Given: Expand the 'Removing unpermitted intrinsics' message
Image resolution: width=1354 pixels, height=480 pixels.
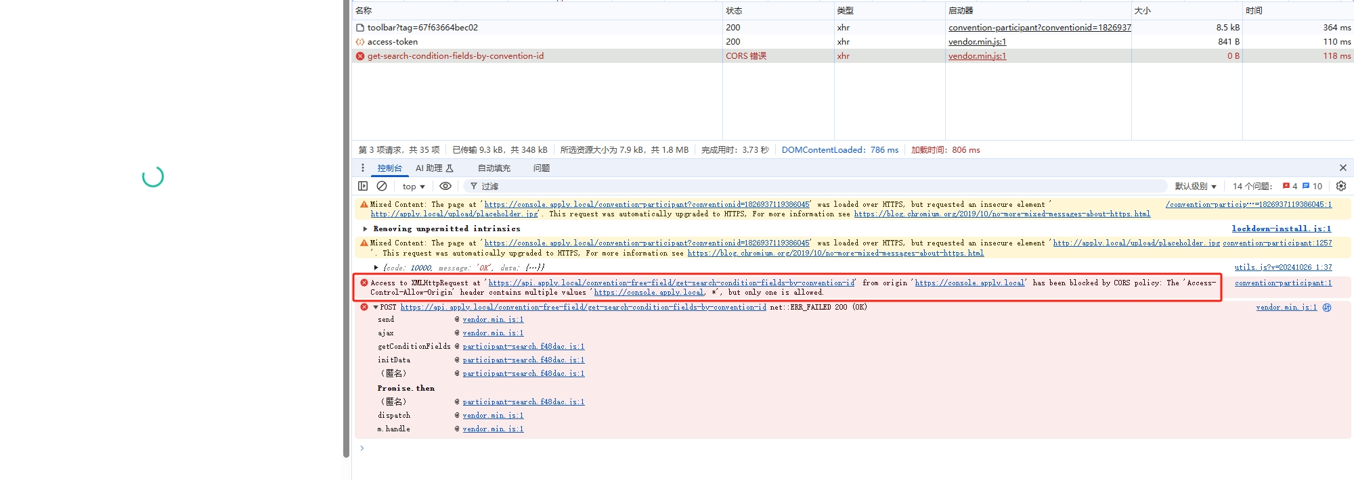Looking at the screenshot, I should pos(366,229).
